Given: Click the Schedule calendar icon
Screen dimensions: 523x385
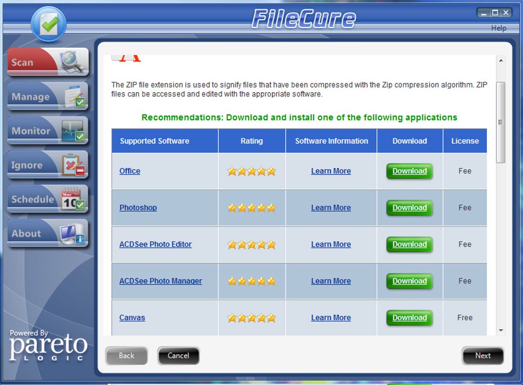Looking at the screenshot, I should [x=73, y=199].
